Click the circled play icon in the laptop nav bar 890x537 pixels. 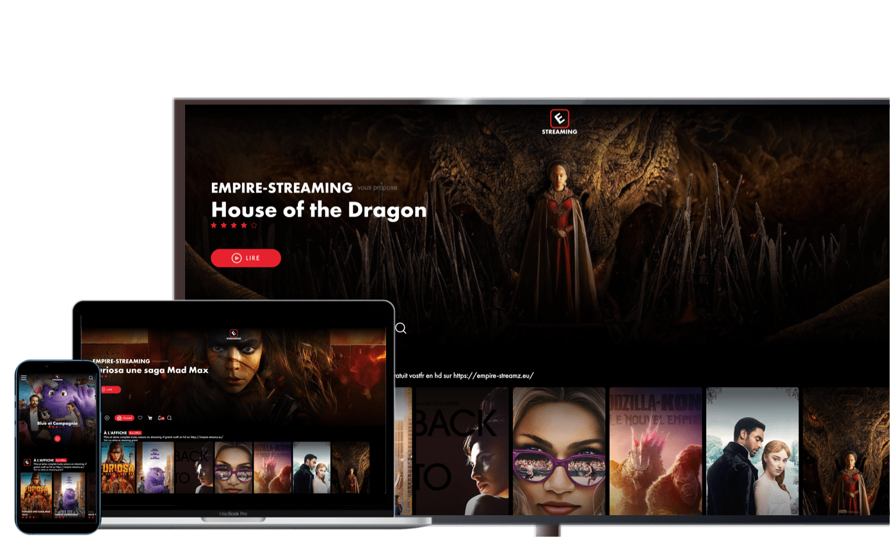tap(107, 418)
